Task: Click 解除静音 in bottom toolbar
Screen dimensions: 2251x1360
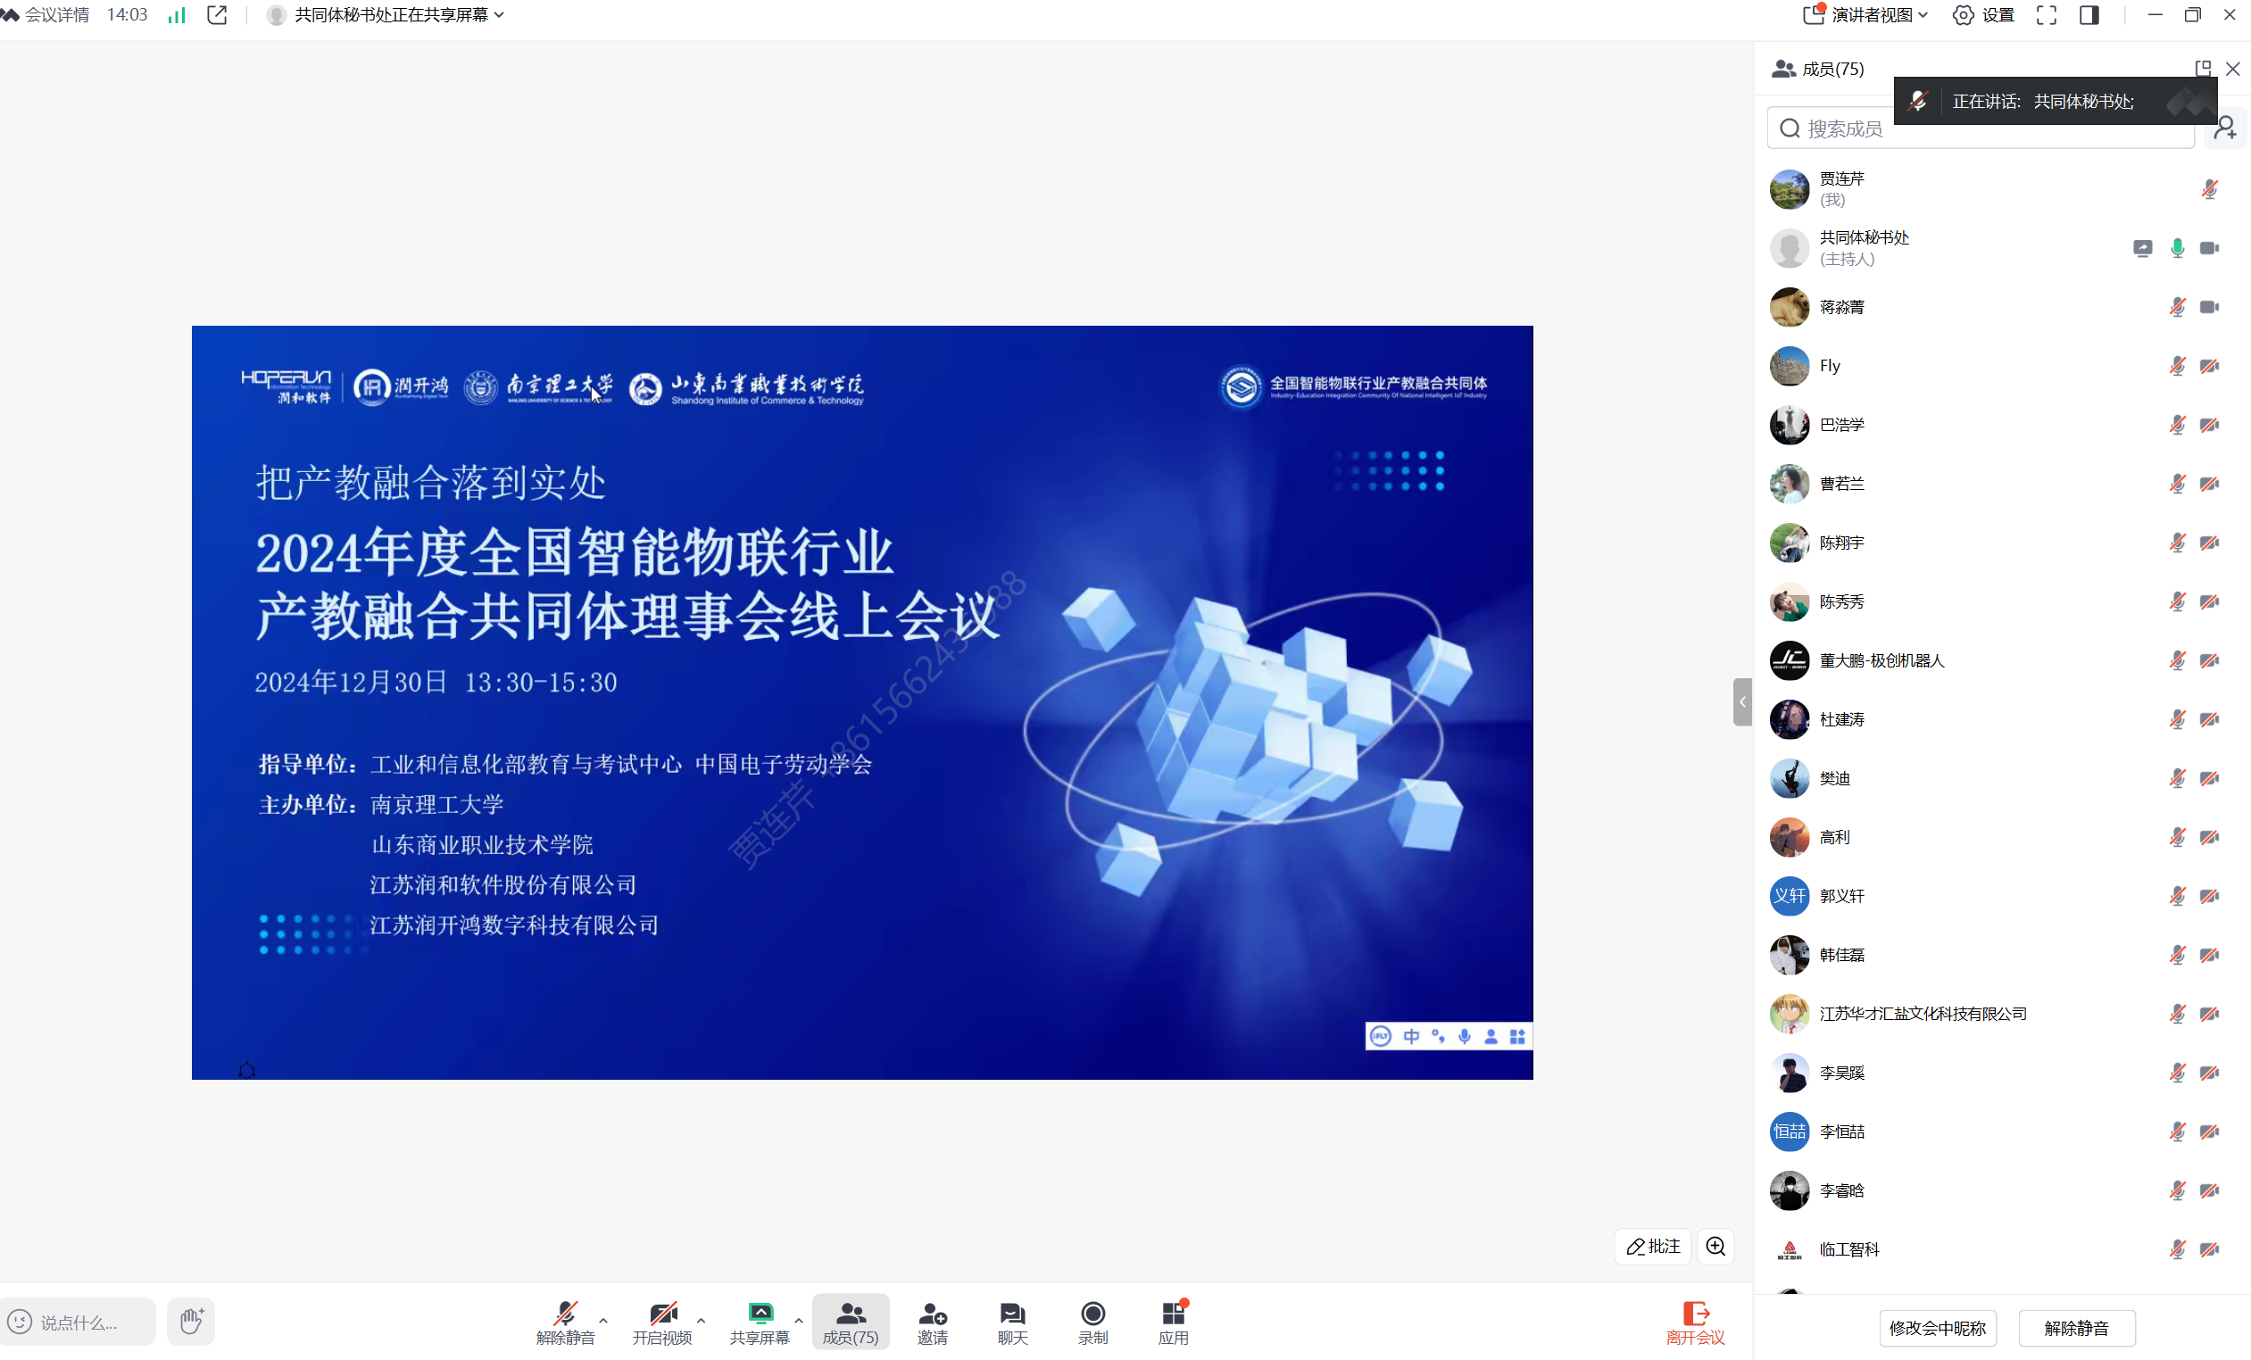Action: point(566,1323)
